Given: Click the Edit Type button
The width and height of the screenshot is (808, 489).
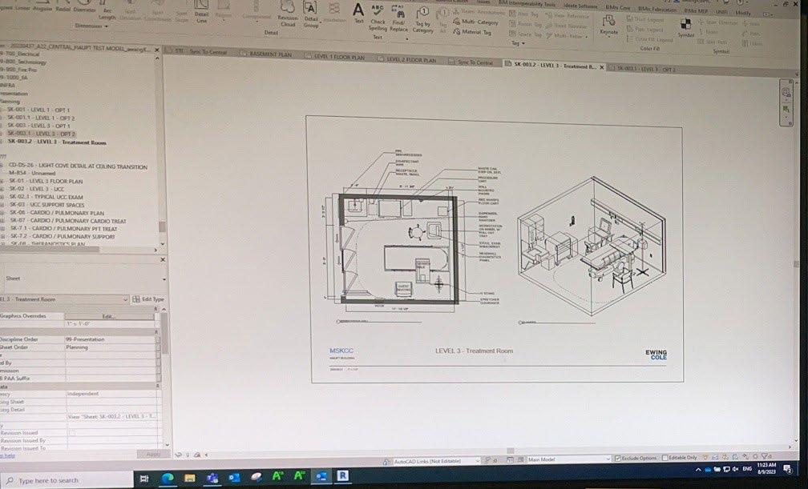Looking at the screenshot, I should [x=147, y=299].
